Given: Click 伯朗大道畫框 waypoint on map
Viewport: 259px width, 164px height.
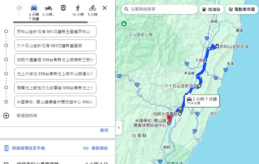Looking at the screenshot, I should tap(180, 114).
